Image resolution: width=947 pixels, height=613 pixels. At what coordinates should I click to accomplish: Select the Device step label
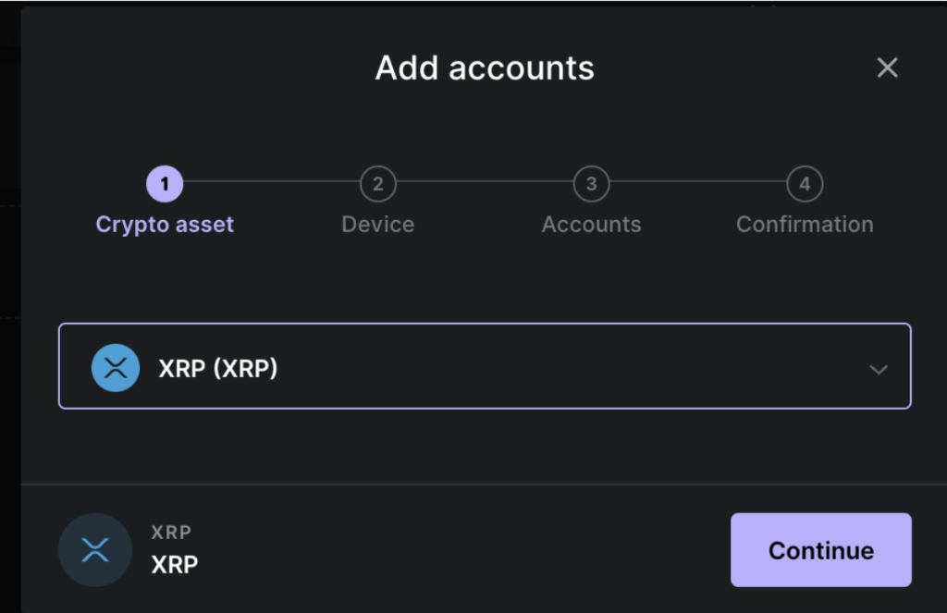pyautogui.click(x=377, y=224)
